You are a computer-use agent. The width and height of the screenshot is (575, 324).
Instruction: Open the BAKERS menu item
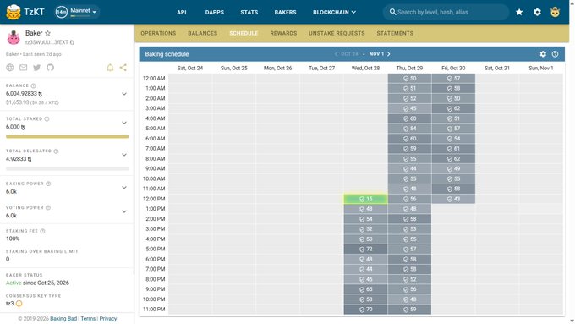[x=285, y=12]
